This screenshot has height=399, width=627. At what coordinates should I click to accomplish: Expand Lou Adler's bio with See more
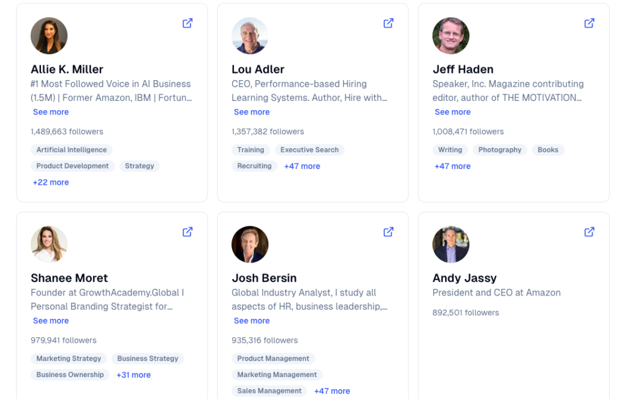(252, 112)
